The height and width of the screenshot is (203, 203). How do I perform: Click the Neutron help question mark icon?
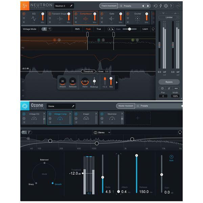[171, 6]
